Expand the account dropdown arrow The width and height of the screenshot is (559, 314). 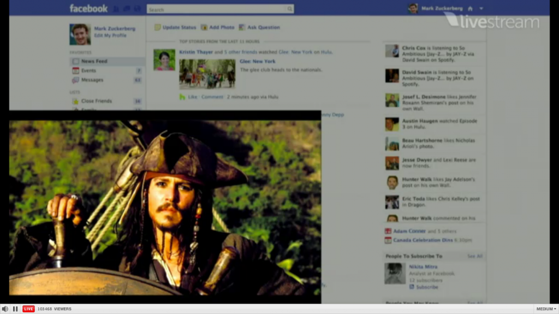click(481, 9)
